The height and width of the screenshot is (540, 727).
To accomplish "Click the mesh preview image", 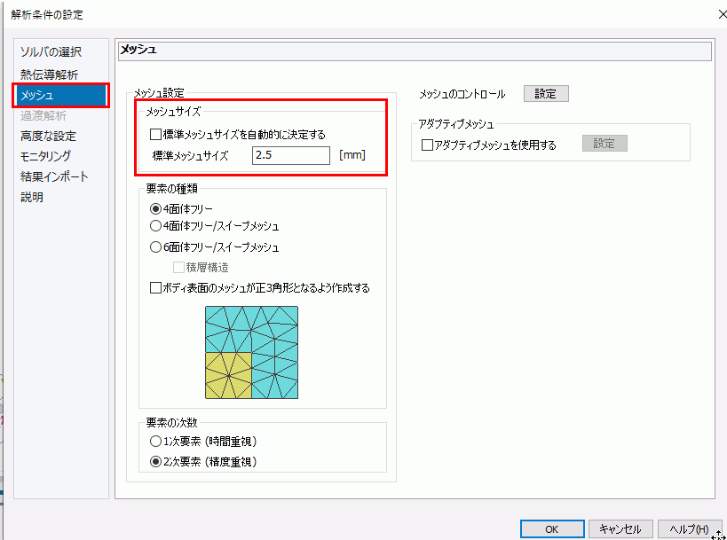I will (251, 353).
